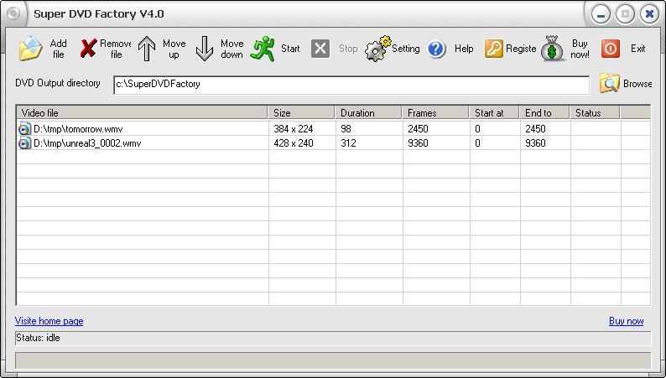Click the Exit label

(x=638, y=49)
